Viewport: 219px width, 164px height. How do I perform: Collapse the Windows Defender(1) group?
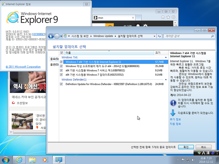point(166,80)
